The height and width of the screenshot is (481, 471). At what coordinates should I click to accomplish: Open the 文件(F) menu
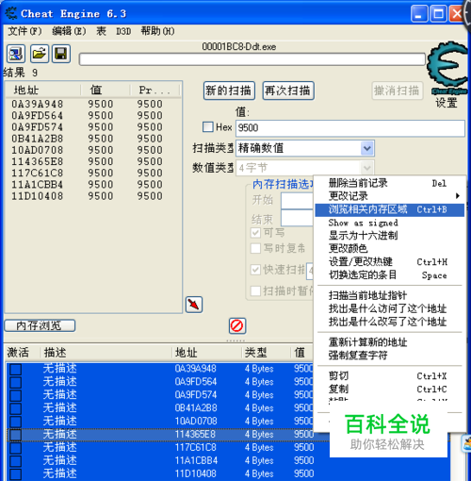24,31
